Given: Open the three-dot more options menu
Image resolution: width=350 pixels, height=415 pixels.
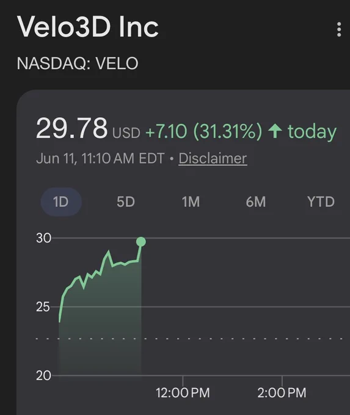Looking at the screenshot, I should (x=339, y=29).
